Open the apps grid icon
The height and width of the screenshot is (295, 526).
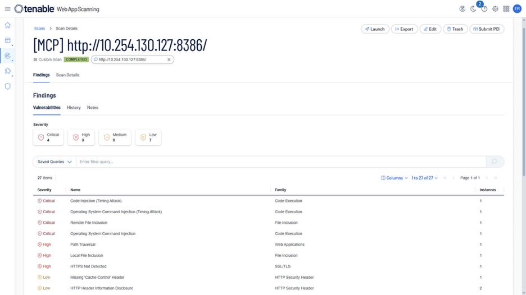point(506,9)
